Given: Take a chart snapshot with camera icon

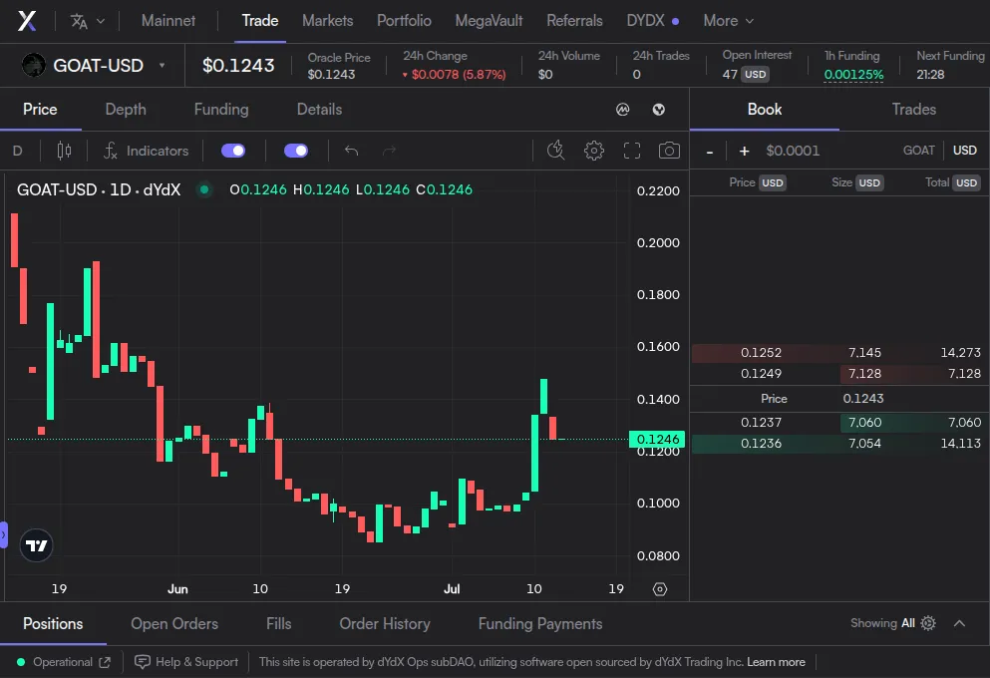Looking at the screenshot, I should [x=669, y=151].
